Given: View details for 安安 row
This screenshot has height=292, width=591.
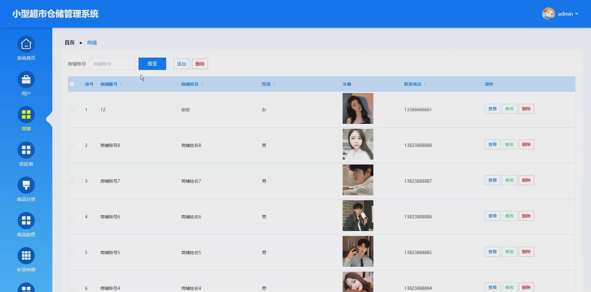Looking at the screenshot, I should click(492, 109).
